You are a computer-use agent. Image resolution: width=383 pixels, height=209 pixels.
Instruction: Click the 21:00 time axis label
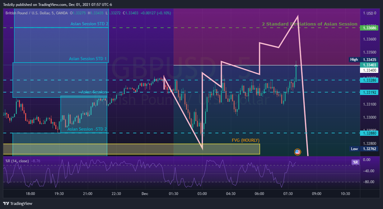pos(88,194)
